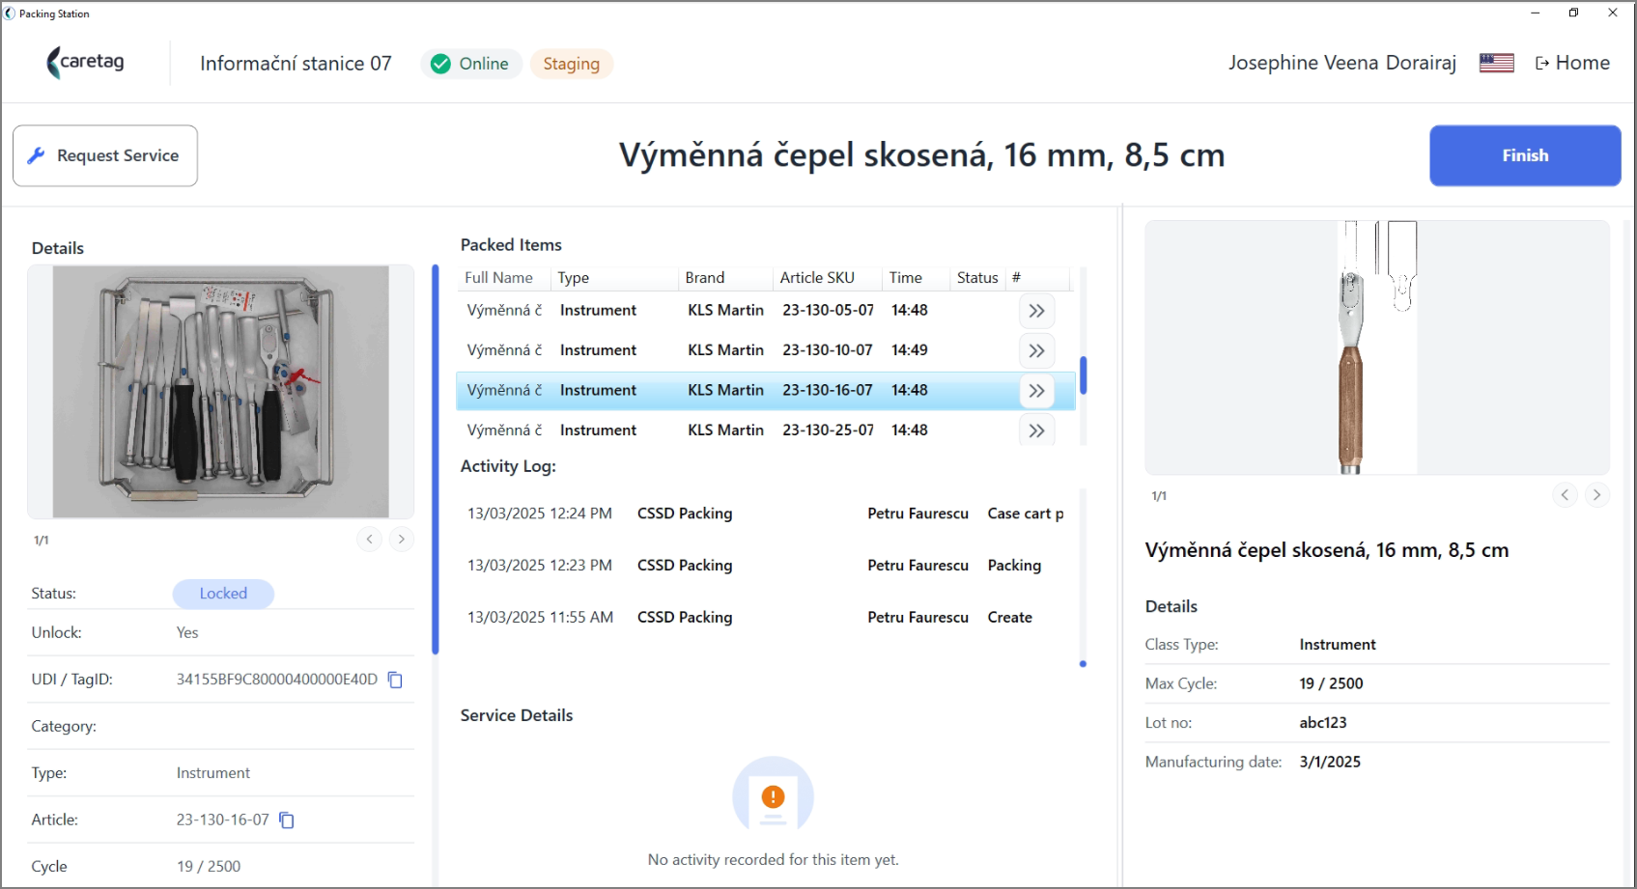Click the Packed Items vertical scrollbar thumb
The width and height of the screenshot is (1637, 889).
pos(1084,375)
